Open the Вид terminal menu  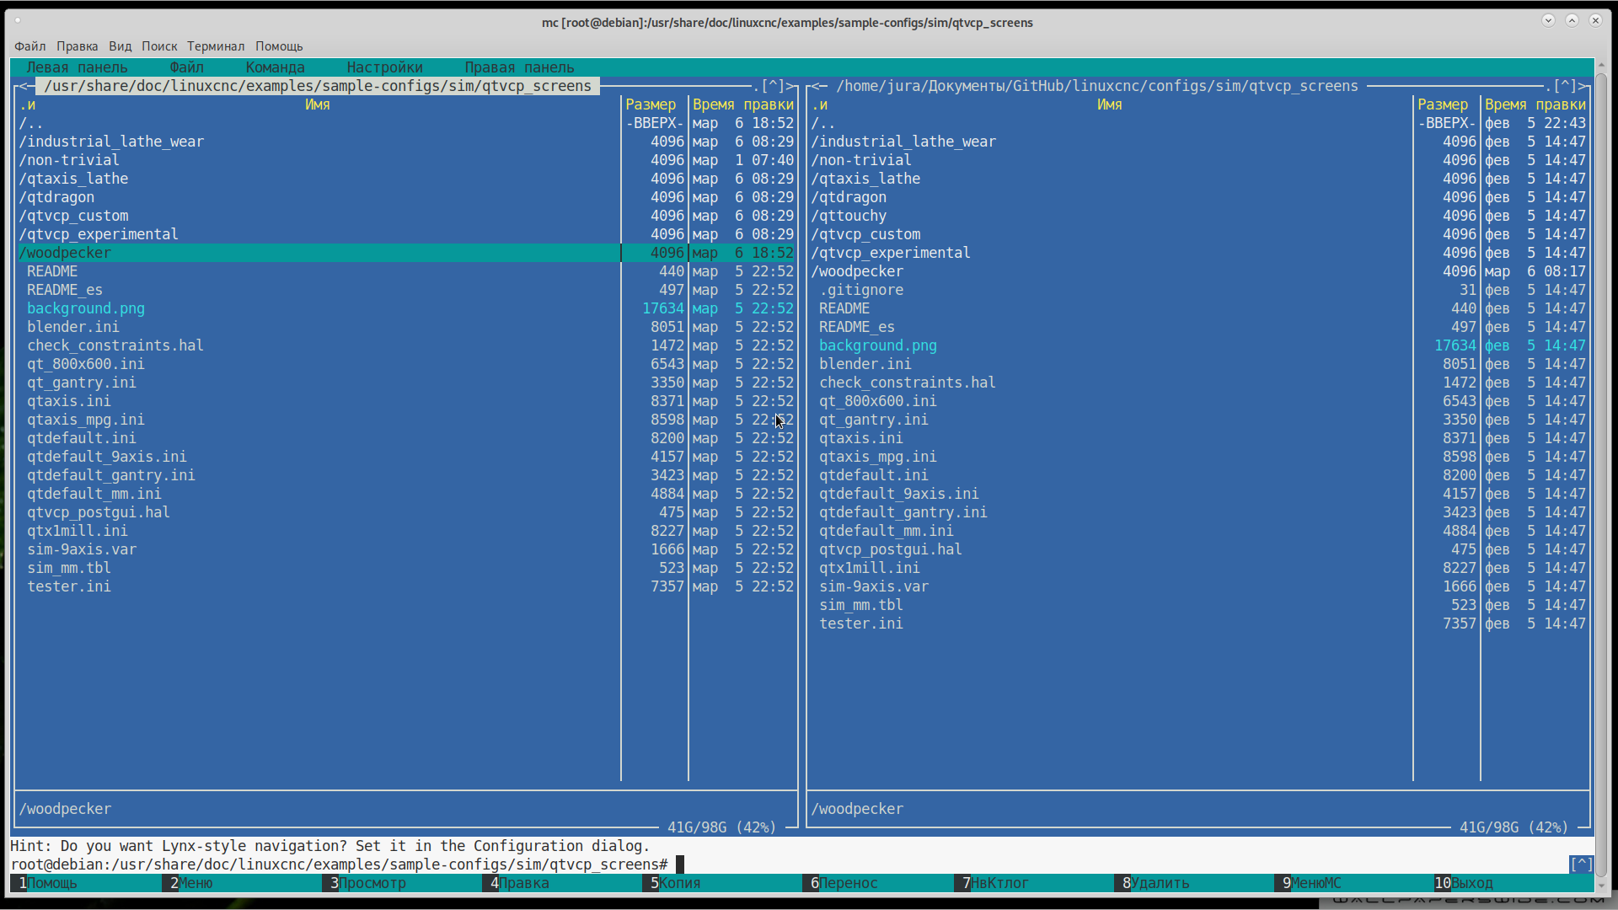pos(120,46)
